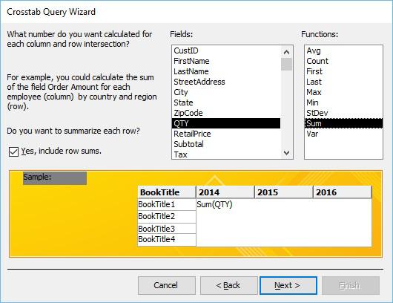This screenshot has width=393, height=303.
Task: Choose the Subtotal field
Action: coord(226,144)
